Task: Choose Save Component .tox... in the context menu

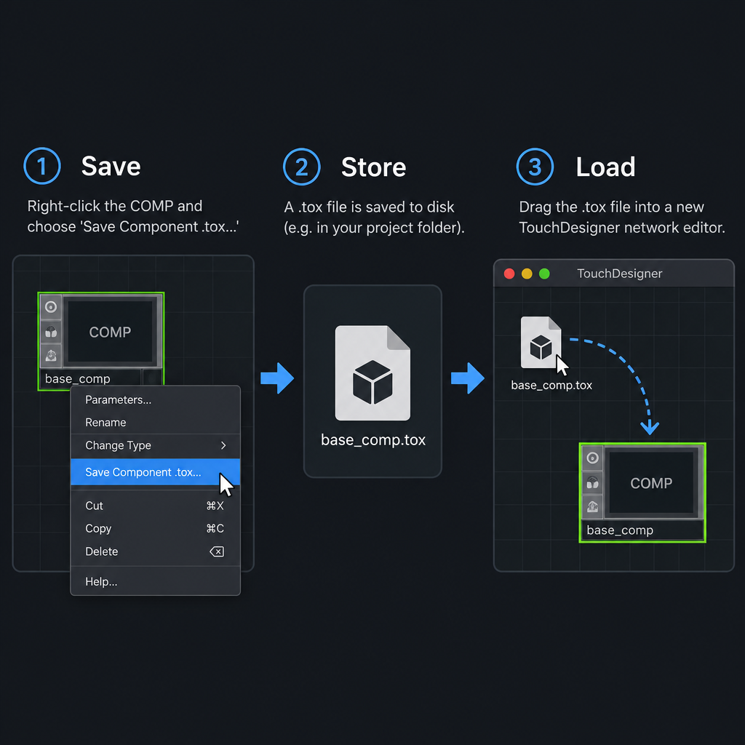Action: point(156,472)
